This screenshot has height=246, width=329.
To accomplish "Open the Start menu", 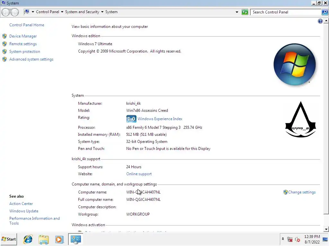I will pos(9,239).
